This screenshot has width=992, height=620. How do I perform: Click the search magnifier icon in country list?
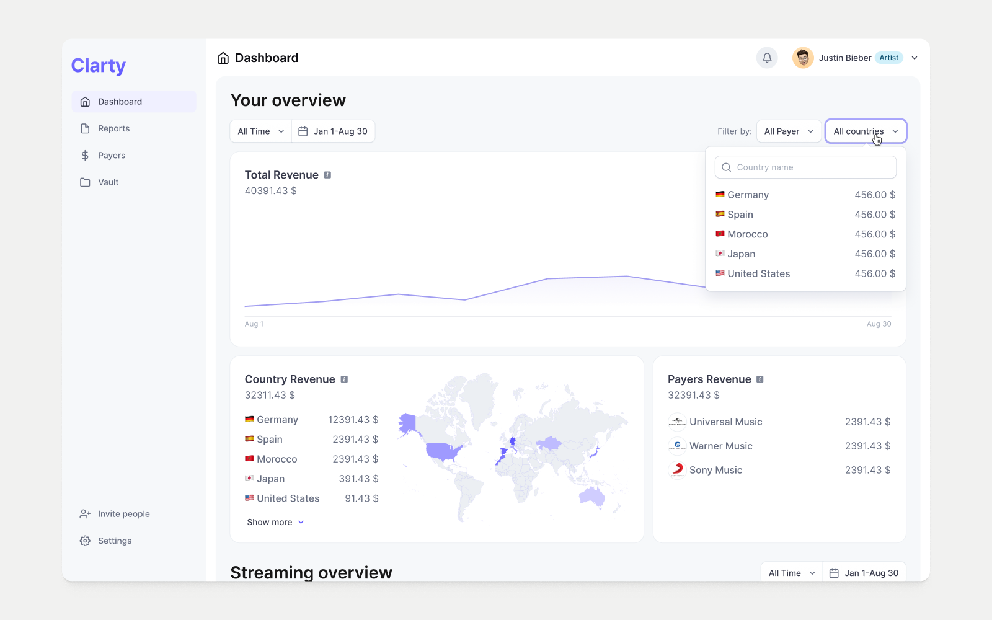pyautogui.click(x=727, y=167)
